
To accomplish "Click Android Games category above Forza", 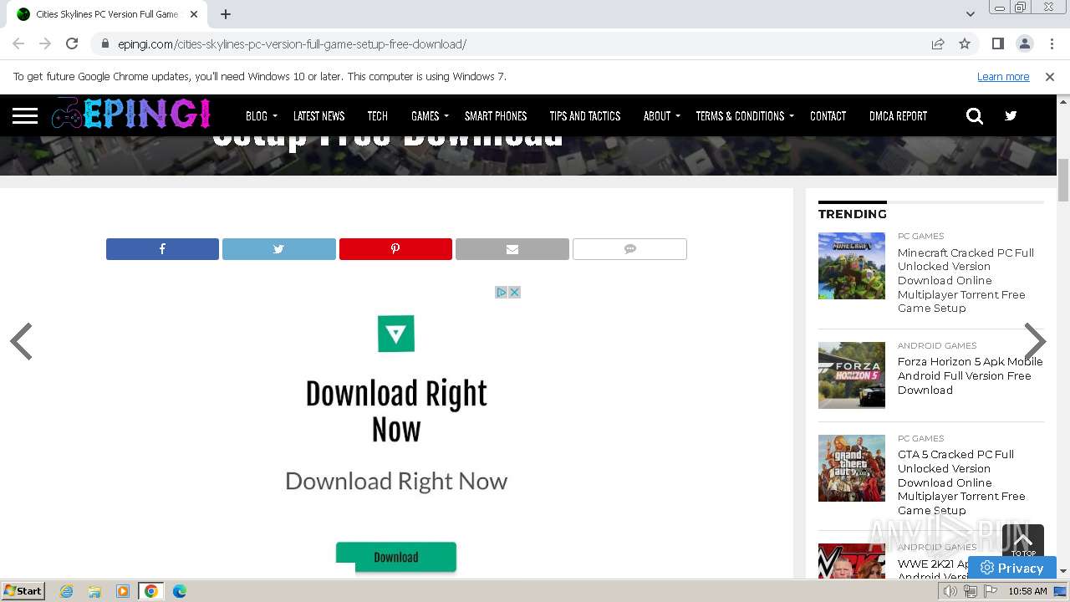I will coord(937,345).
